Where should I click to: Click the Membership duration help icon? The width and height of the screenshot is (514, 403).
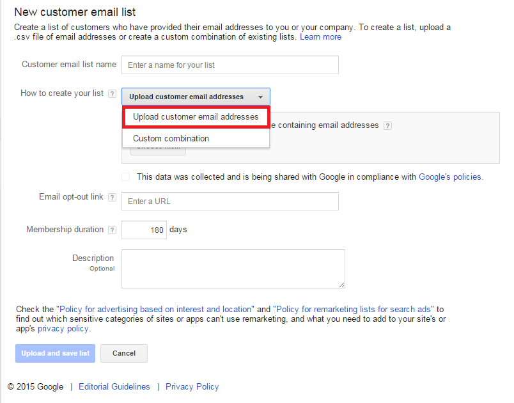pos(113,230)
